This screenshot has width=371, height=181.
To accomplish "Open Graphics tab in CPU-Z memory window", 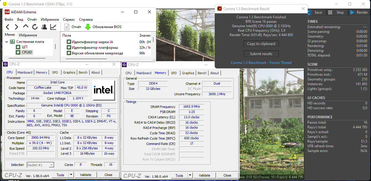I will [x=188, y=73].
